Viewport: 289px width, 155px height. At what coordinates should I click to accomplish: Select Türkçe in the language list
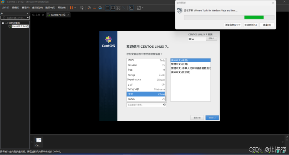(x=145, y=75)
